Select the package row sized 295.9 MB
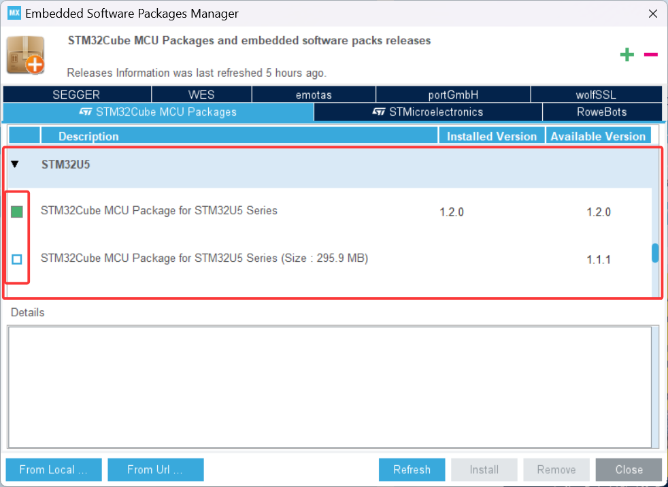Viewport: 668px width, 487px height. [330, 259]
